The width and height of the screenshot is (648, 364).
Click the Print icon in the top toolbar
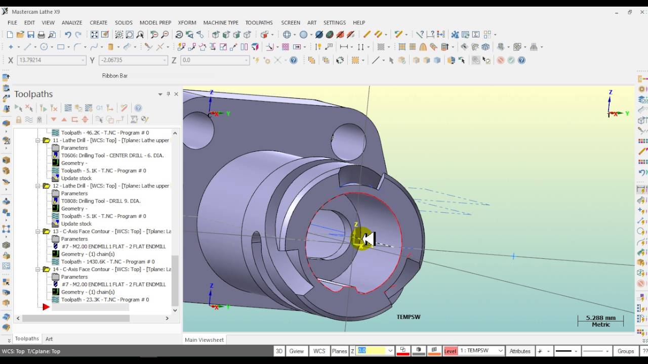(41, 35)
